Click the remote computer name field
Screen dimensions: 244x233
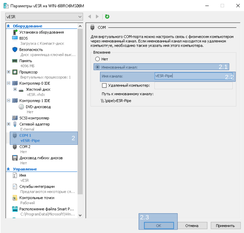tap(193, 85)
